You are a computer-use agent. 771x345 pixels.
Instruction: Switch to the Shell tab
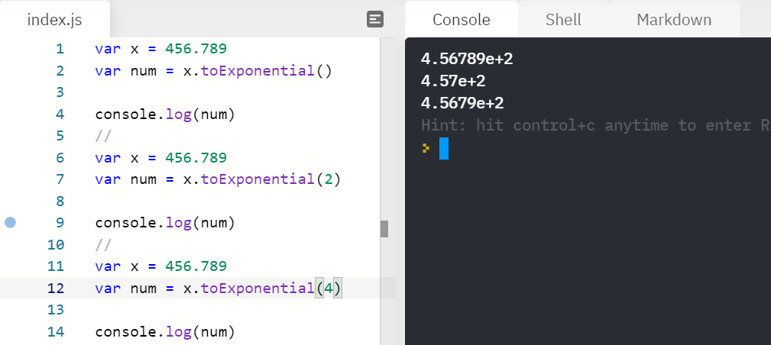563,20
